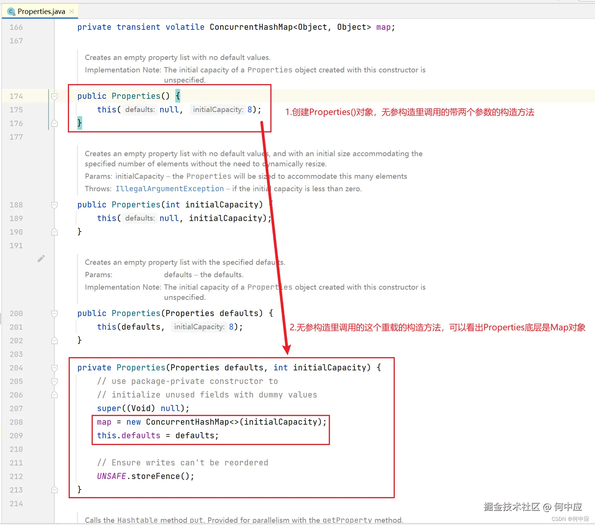Image resolution: width=595 pixels, height=525 pixels.
Task: Click line number 212 in gutter
Action: pos(16,476)
